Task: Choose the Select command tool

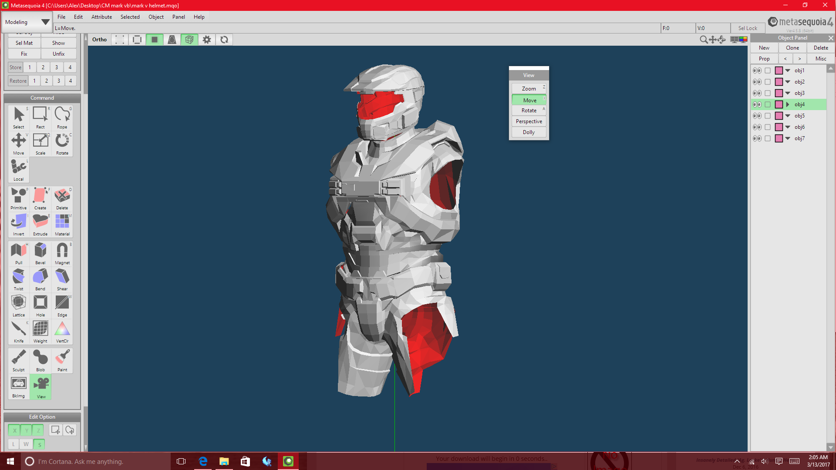Action: click(19, 117)
